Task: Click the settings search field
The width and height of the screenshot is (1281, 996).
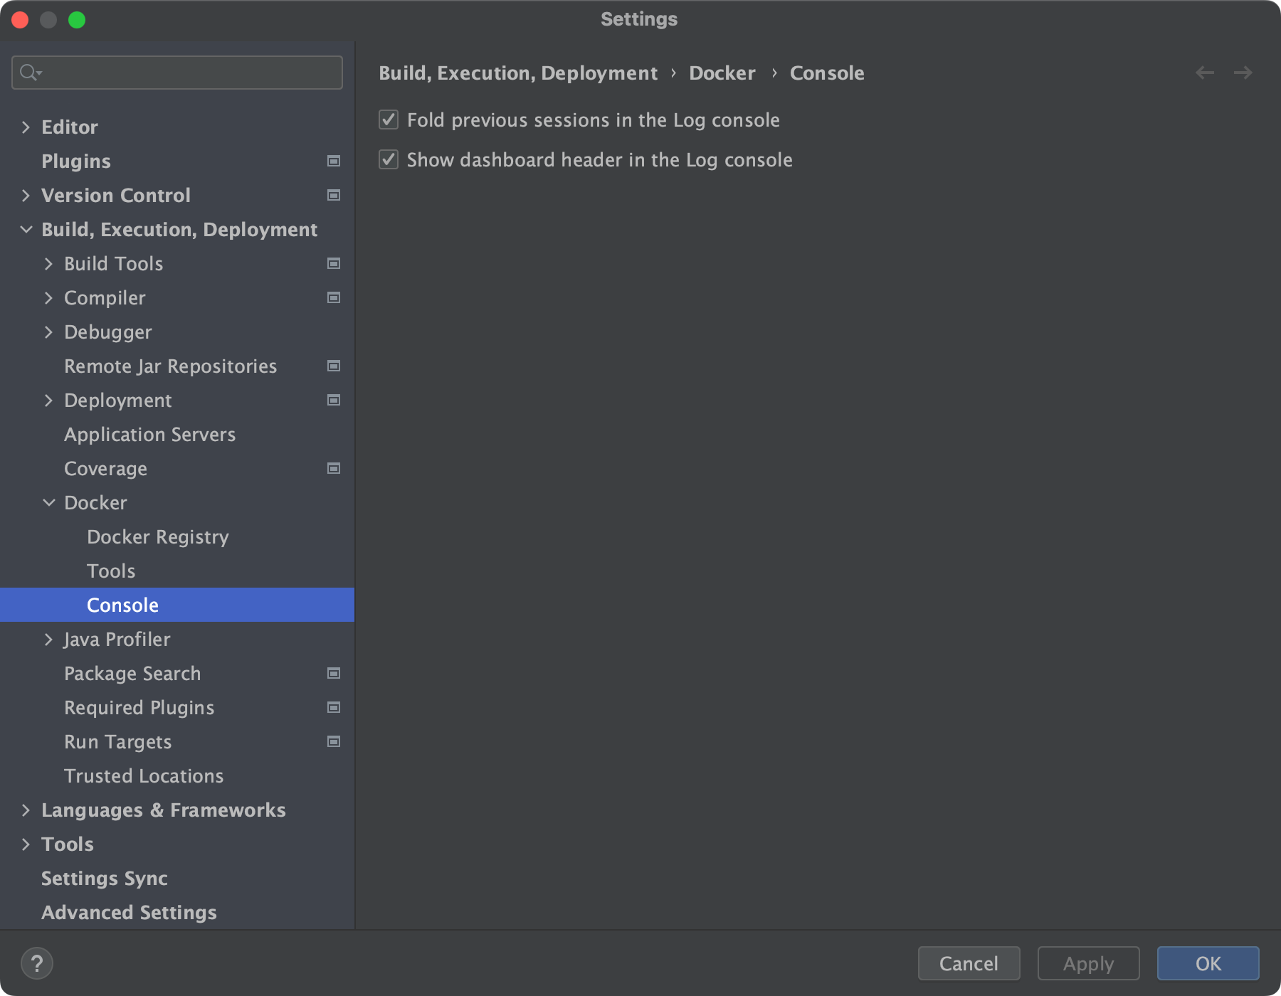Action: pos(176,72)
